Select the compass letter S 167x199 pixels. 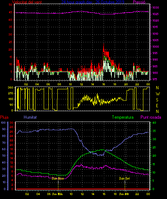tap(157, 100)
